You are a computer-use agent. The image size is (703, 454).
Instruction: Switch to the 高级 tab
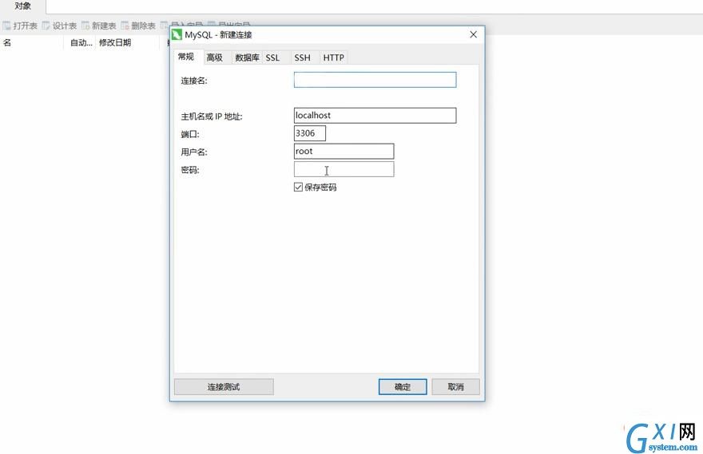tap(215, 57)
